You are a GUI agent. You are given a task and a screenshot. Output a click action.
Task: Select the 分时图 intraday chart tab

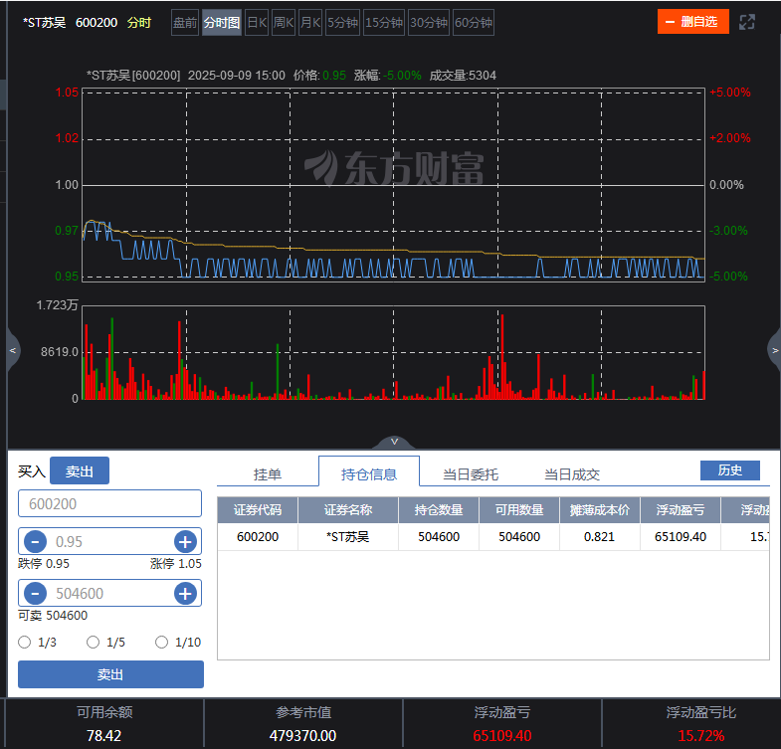point(222,23)
